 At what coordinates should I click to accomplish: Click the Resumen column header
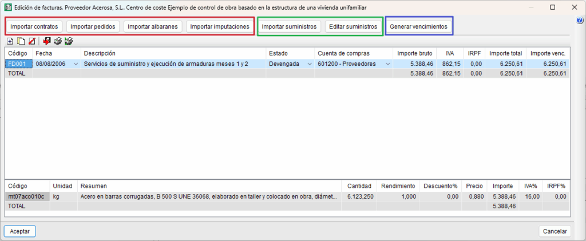click(x=209, y=186)
